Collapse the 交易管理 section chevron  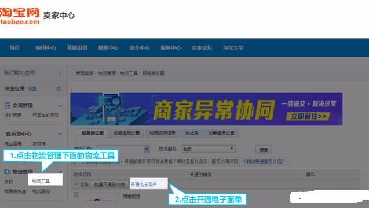pyautogui.click(x=60, y=106)
